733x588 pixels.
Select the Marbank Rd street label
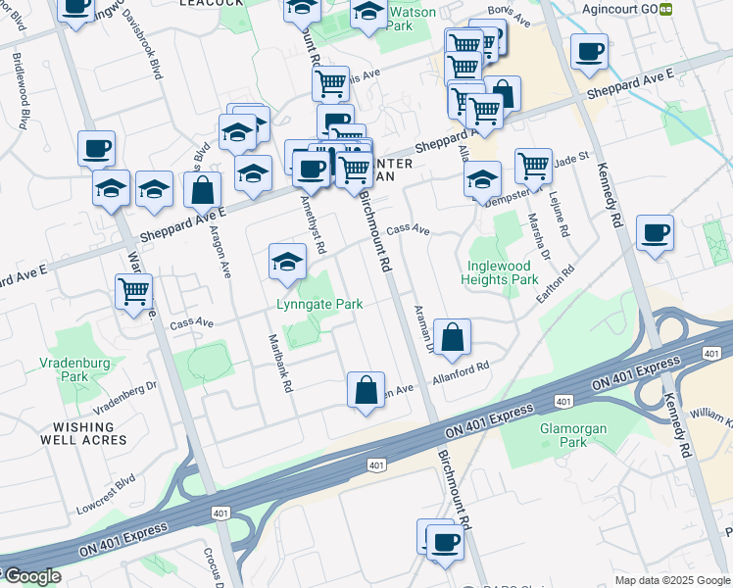click(x=280, y=364)
